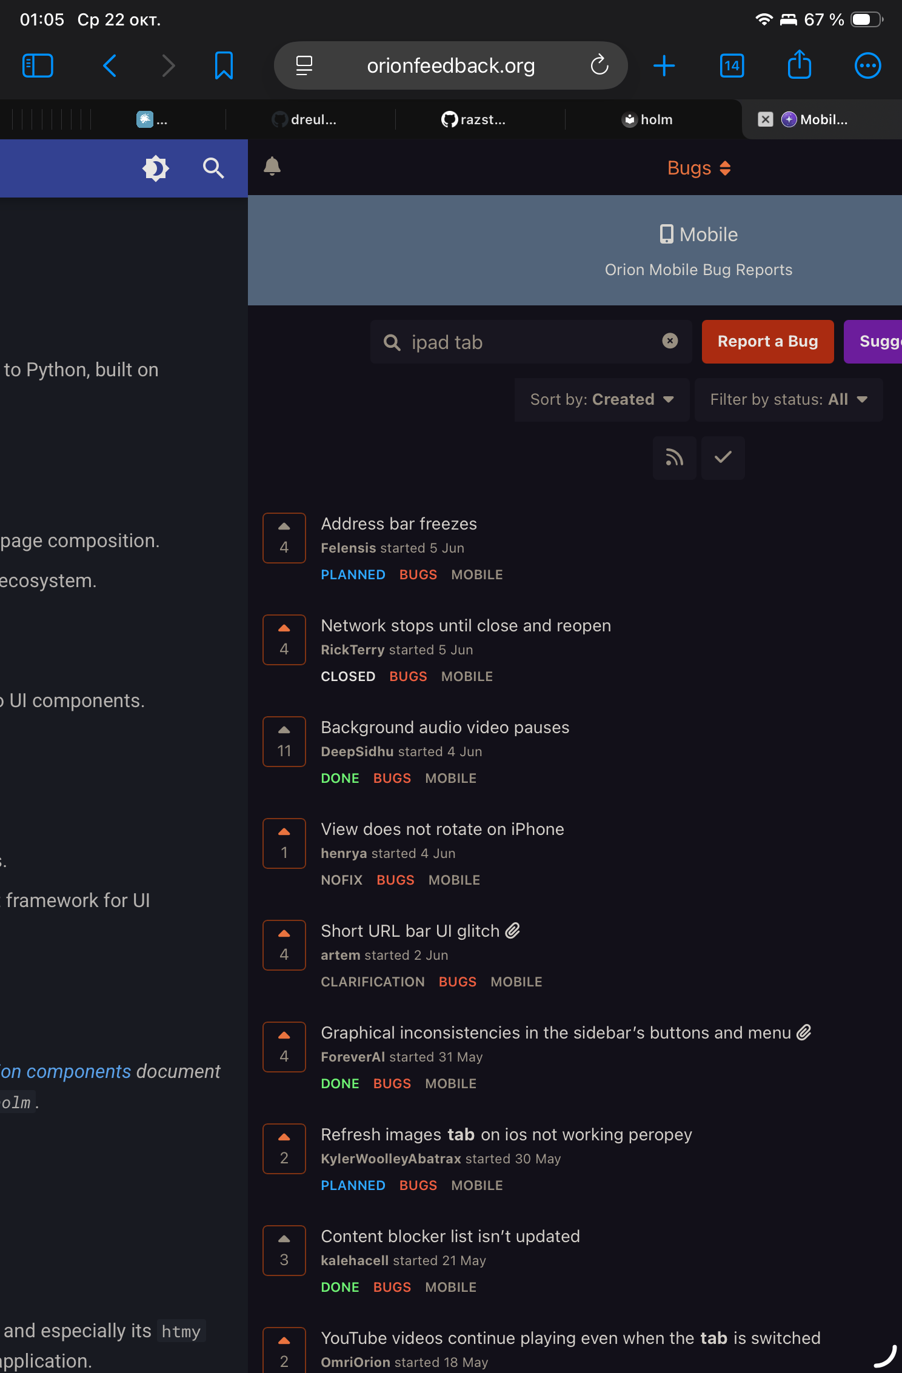Toggle the dark/light theme icon
Image resolution: width=902 pixels, height=1373 pixels.
pyautogui.click(x=156, y=168)
